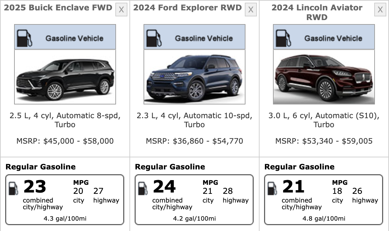Click the 2024 Lincoln Aviator RWD title
This screenshot has width=389, height=231.
317,12
